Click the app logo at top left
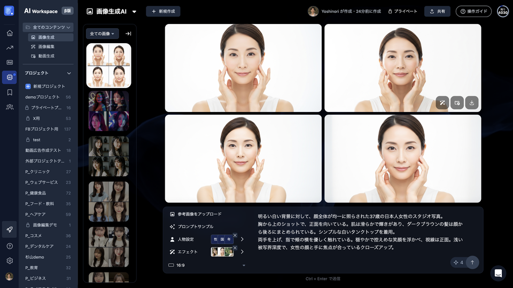Image resolution: width=513 pixels, height=288 pixels. [9, 11]
